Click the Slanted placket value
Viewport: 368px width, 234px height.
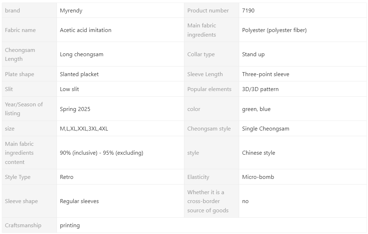[79, 74]
